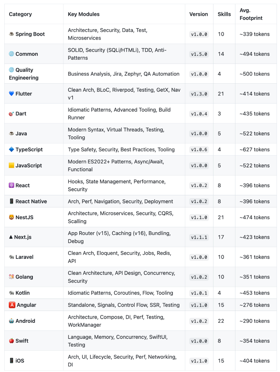Open the React Native category name
The width and height of the screenshot is (280, 372).
31,201
